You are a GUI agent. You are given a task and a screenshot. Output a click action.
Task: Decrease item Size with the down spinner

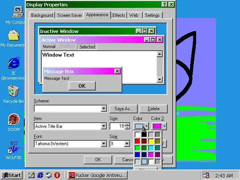pos(127,127)
